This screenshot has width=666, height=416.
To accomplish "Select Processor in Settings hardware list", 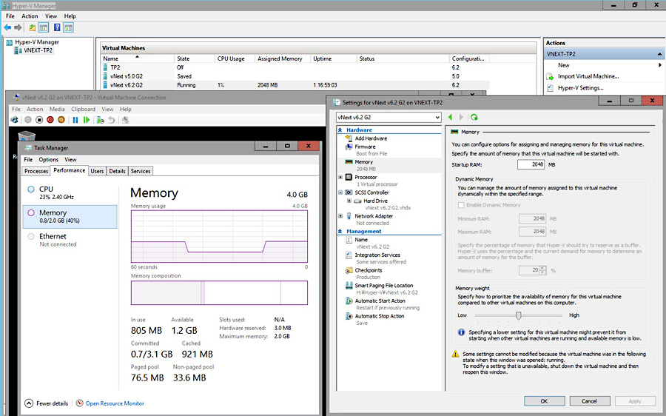I will [366, 177].
